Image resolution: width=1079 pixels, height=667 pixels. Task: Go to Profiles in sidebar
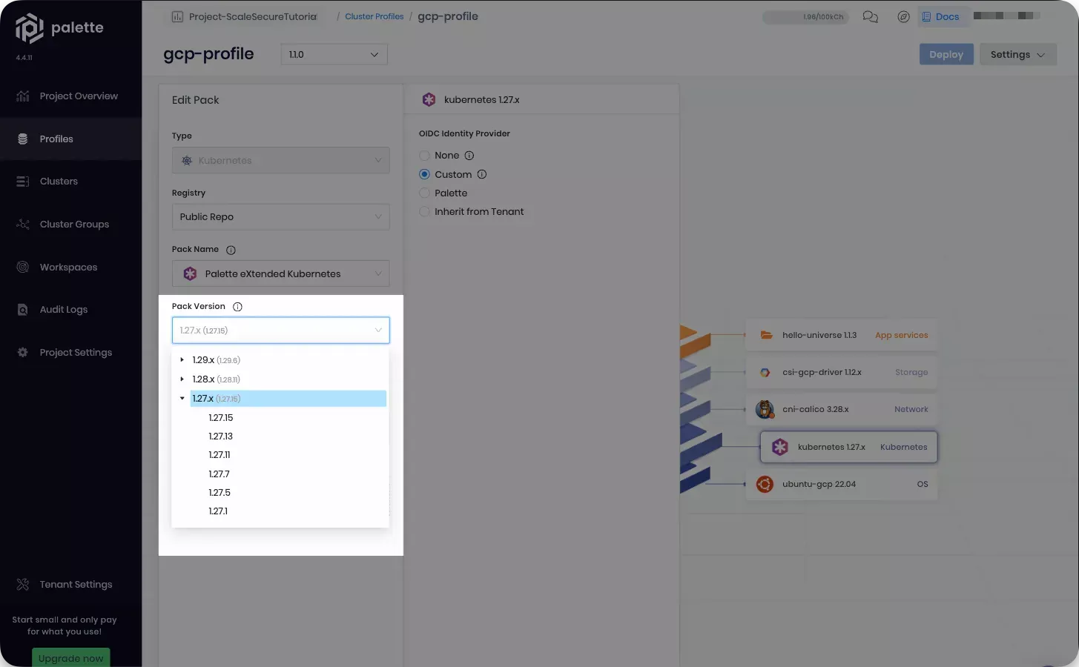pyautogui.click(x=70, y=139)
